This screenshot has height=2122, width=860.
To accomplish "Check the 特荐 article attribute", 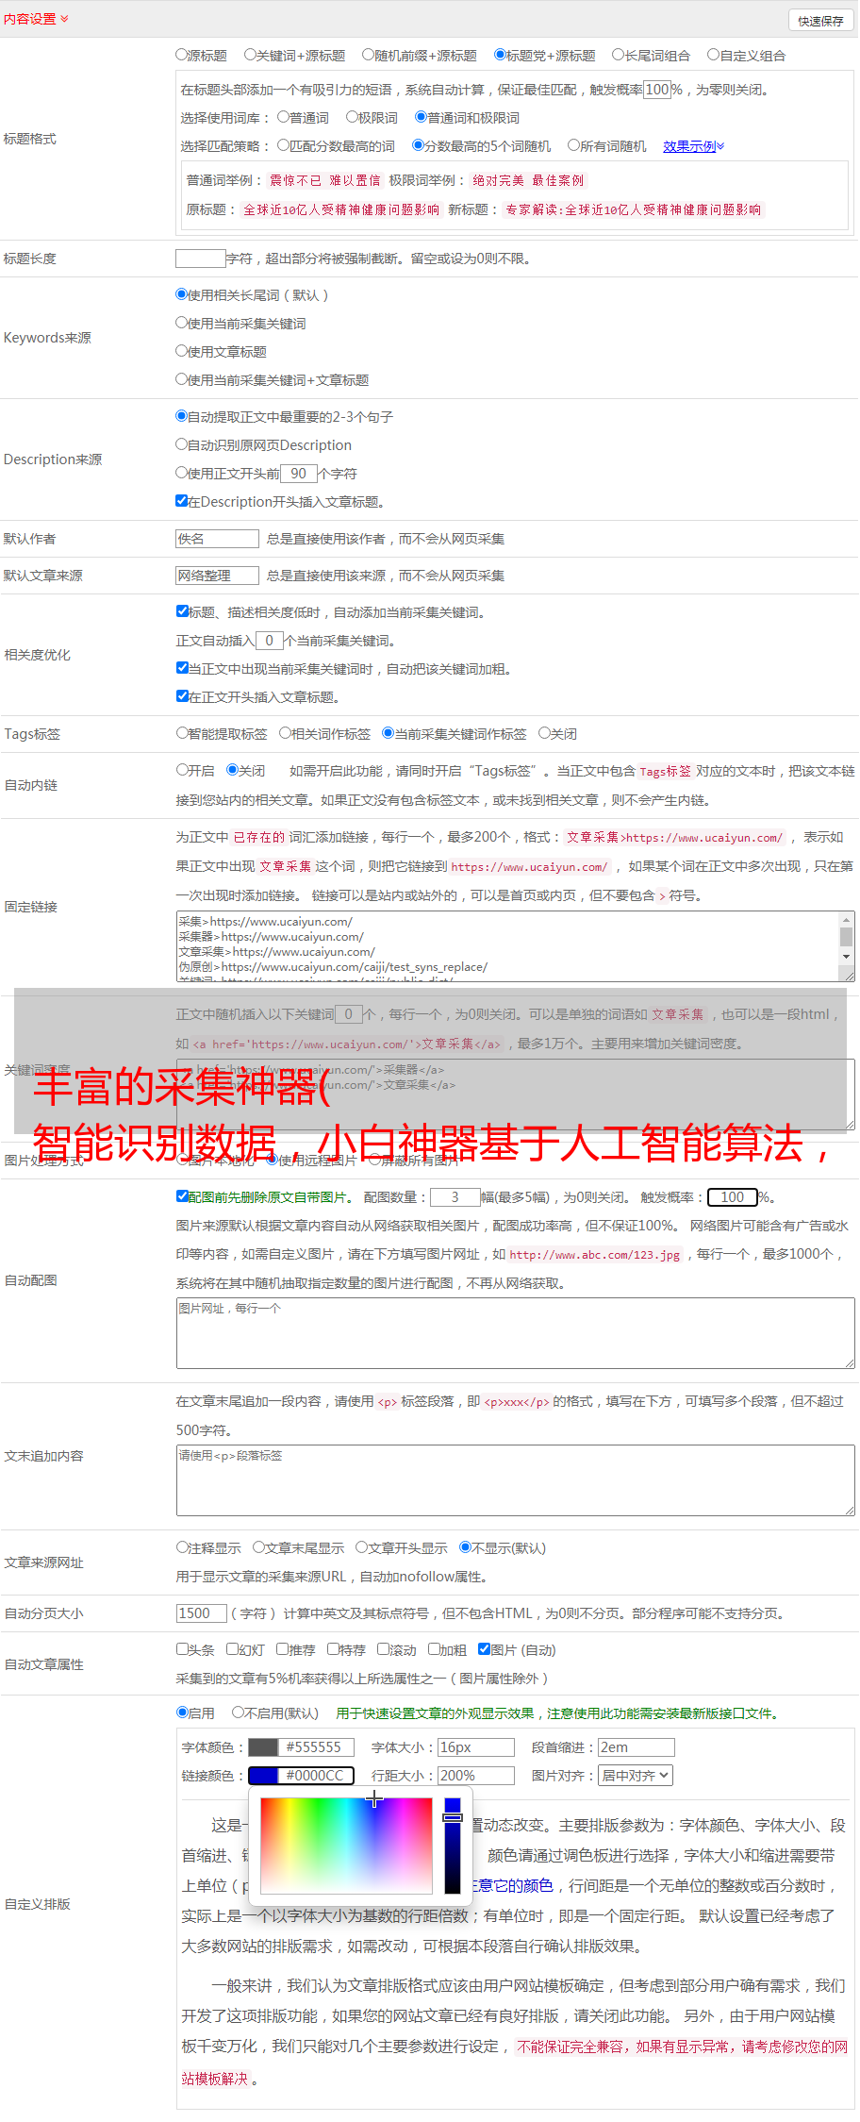I will pyautogui.click(x=333, y=1649).
